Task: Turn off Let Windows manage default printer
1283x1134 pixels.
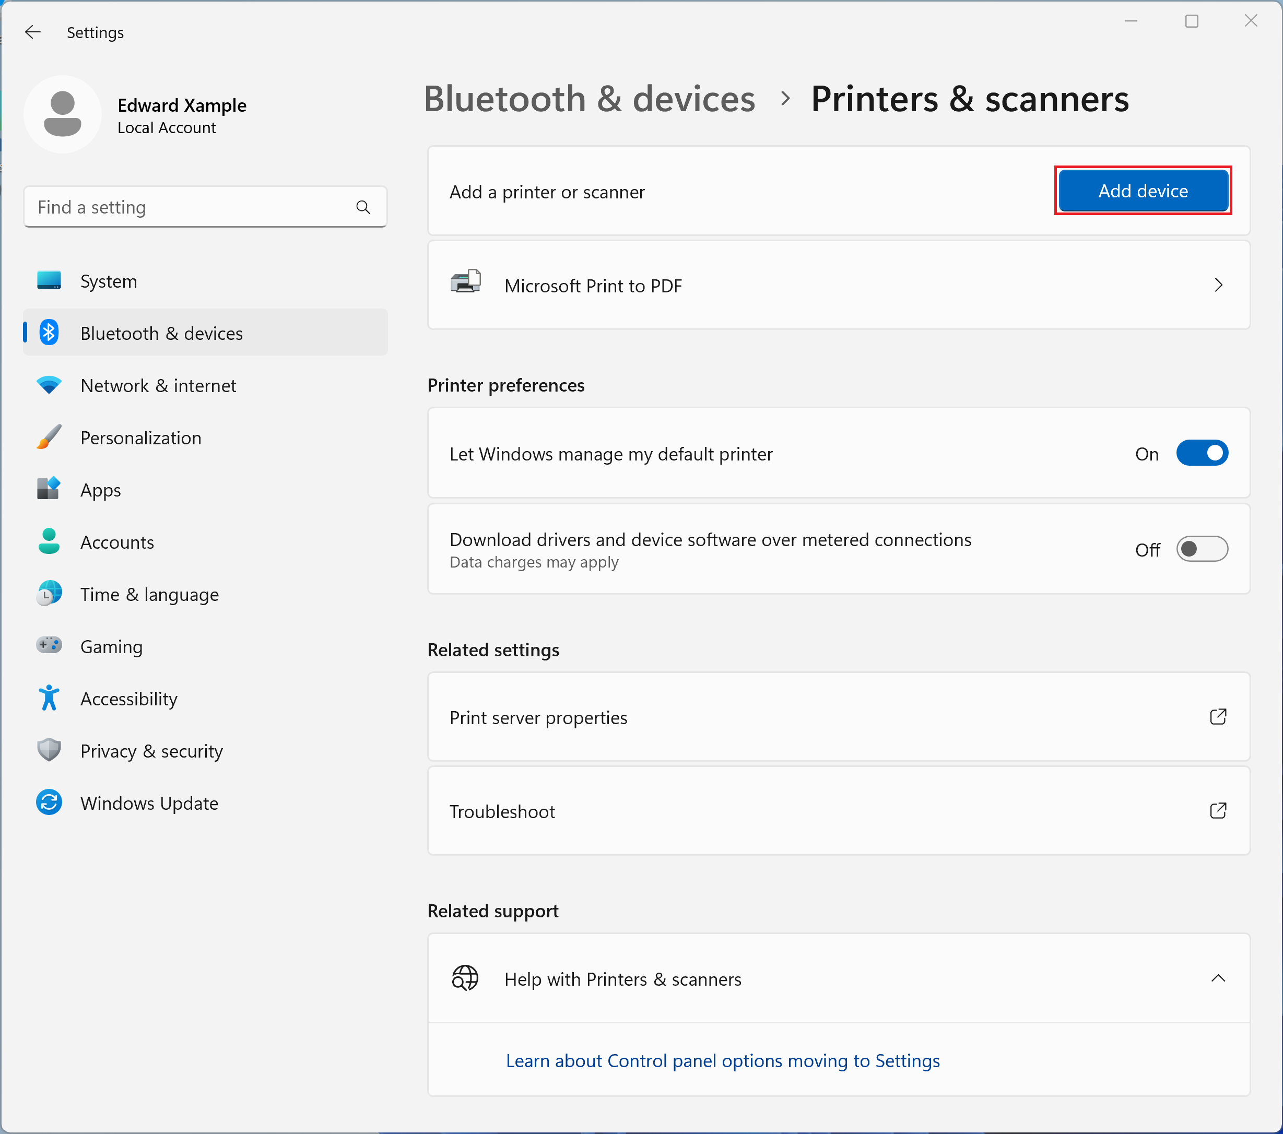Action: point(1202,453)
